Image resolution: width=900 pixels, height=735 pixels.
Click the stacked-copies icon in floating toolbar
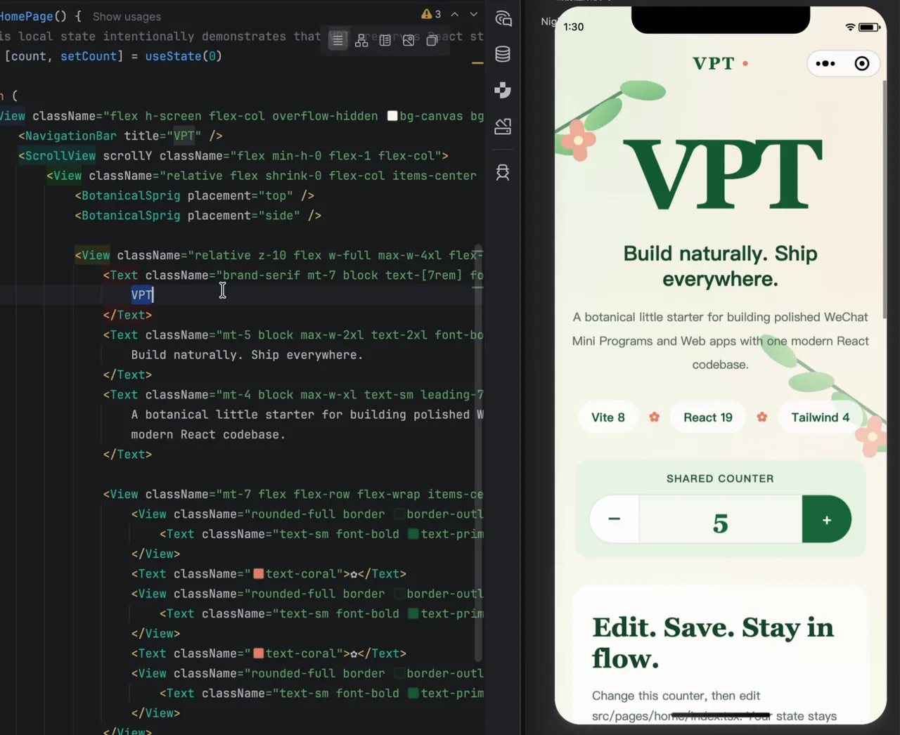432,41
